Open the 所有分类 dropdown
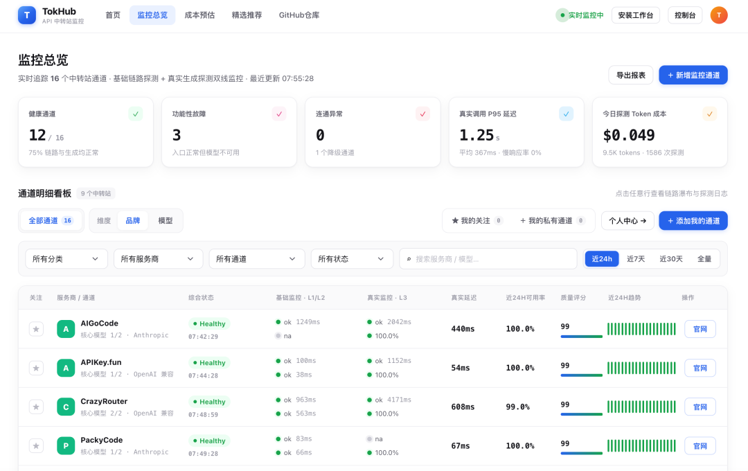 (66, 258)
